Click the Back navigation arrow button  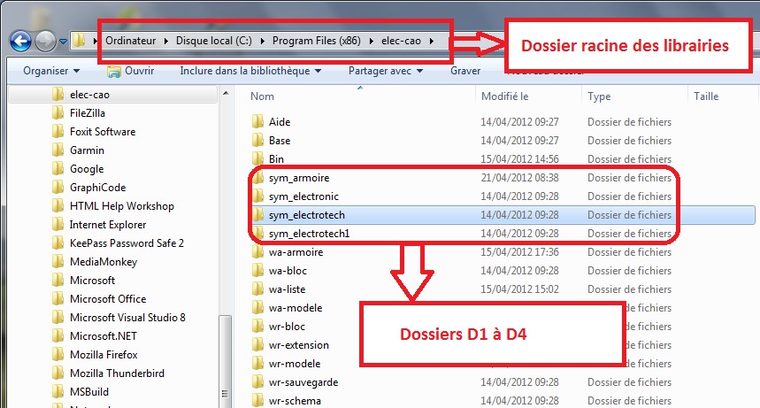(x=20, y=41)
